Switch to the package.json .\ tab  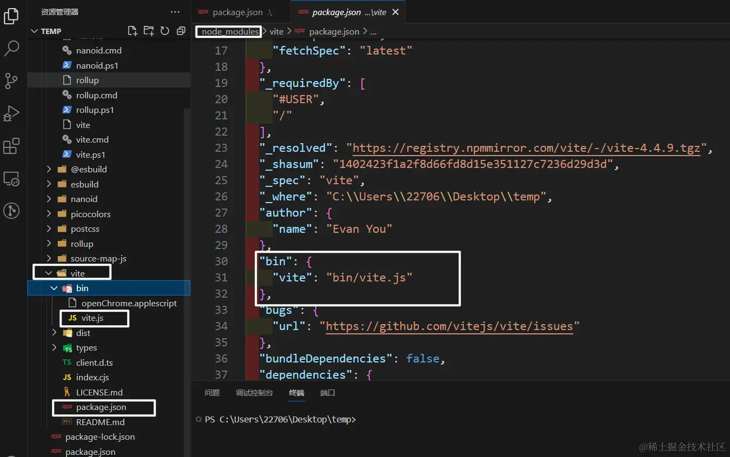tap(241, 12)
